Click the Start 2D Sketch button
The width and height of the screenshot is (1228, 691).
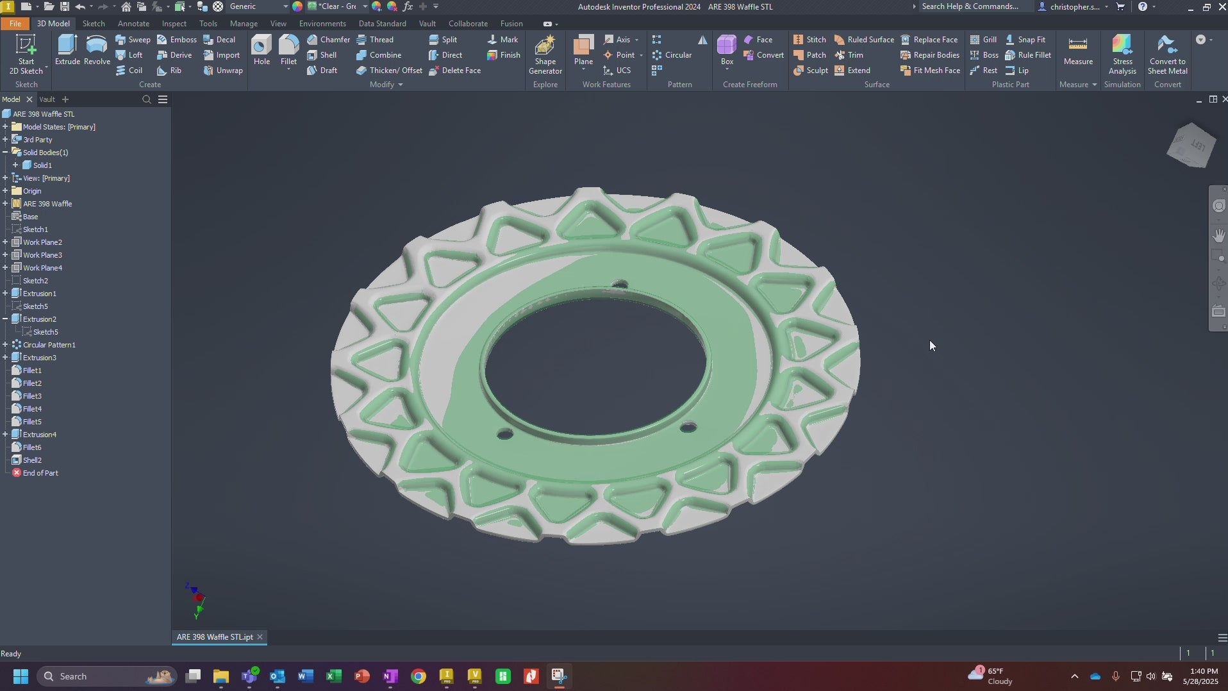tap(26, 54)
